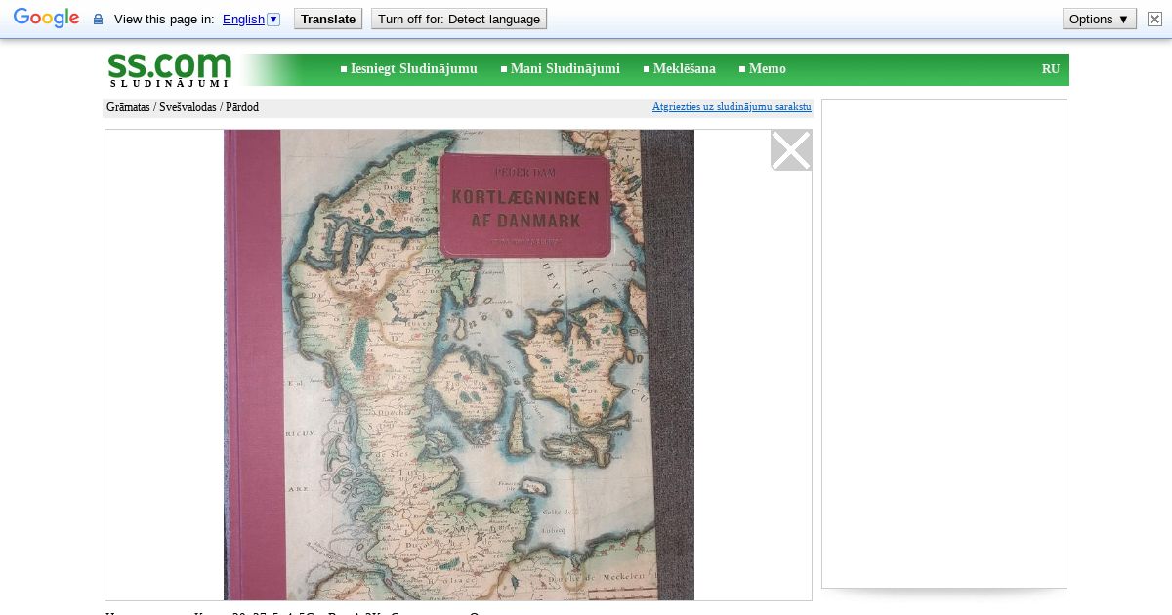
Task: Click the Translate button
Action: [x=328, y=19]
